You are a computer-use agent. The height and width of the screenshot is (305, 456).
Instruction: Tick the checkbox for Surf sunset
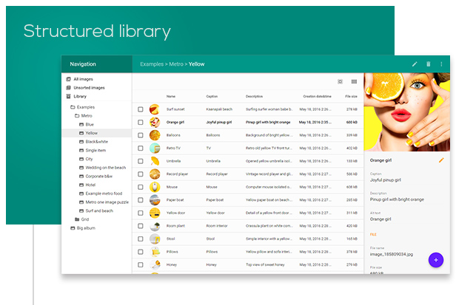[x=141, y=109]
